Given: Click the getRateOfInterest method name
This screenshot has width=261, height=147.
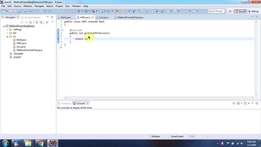Looking at the screenshot, I should click(x=95, y=33).
